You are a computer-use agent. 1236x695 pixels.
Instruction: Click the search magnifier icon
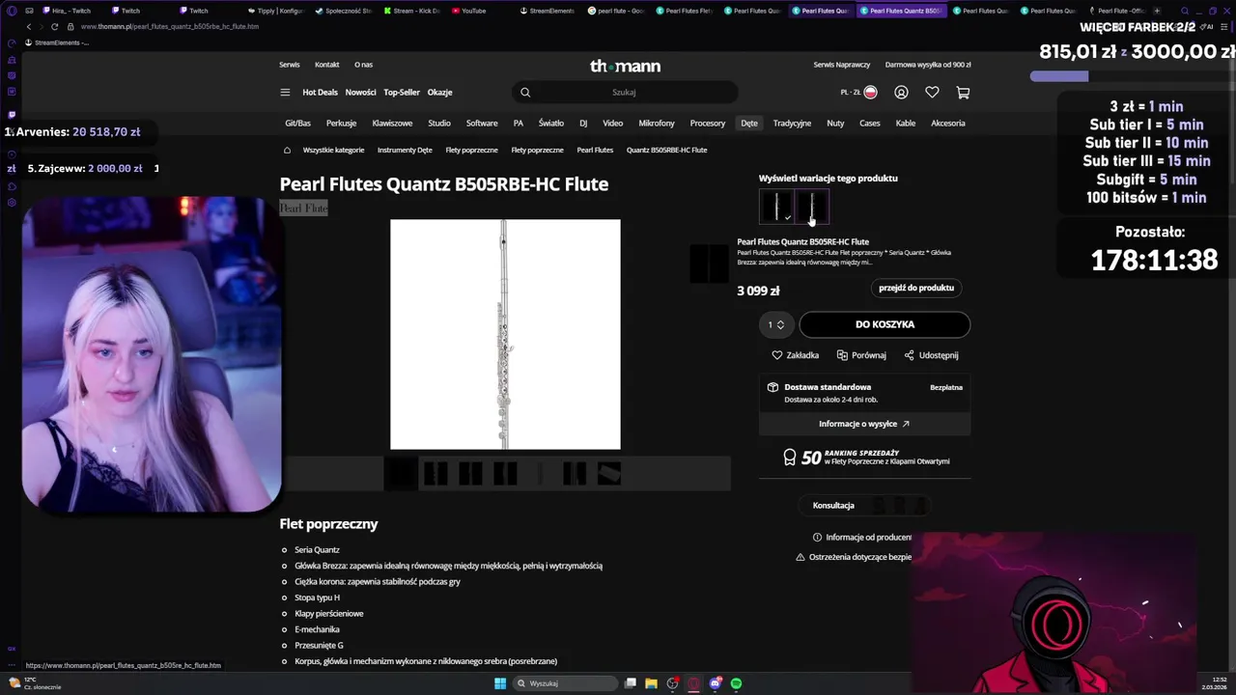[525, 93]
